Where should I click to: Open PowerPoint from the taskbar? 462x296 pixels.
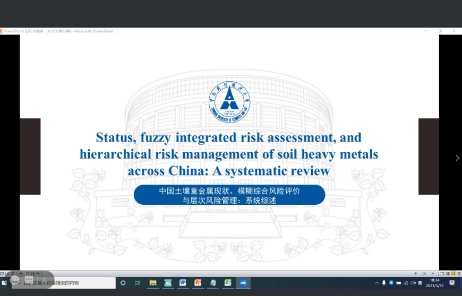198,283
